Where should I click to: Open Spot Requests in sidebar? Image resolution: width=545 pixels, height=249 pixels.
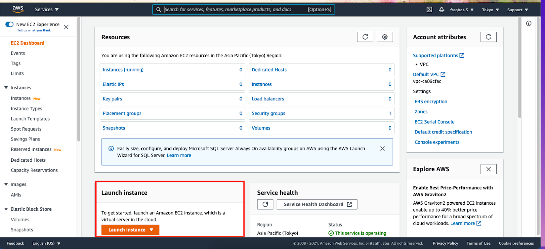[x=26, y=129]
